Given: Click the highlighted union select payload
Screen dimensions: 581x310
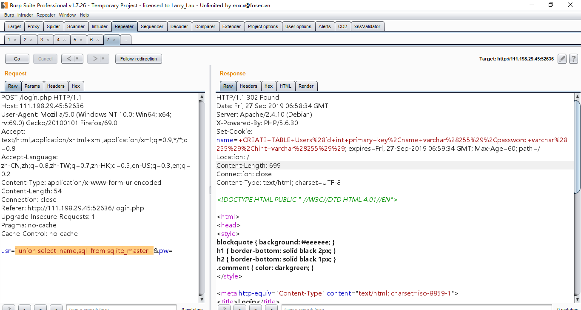Looking at the screenshot, I should click(x=84, y=251).
